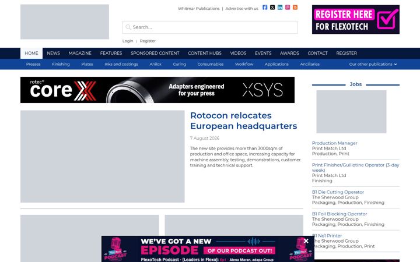Click in the Search field
This screenshot has height=262, width=420.
point(210,27)
